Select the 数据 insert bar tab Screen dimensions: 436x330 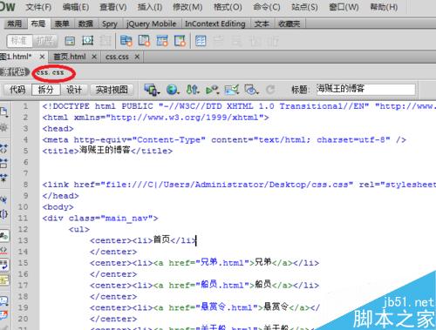pos(85,24)
